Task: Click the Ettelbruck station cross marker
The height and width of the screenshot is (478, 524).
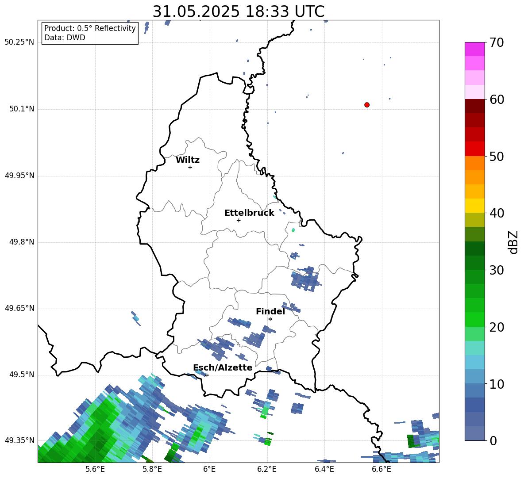Action: 239,220
